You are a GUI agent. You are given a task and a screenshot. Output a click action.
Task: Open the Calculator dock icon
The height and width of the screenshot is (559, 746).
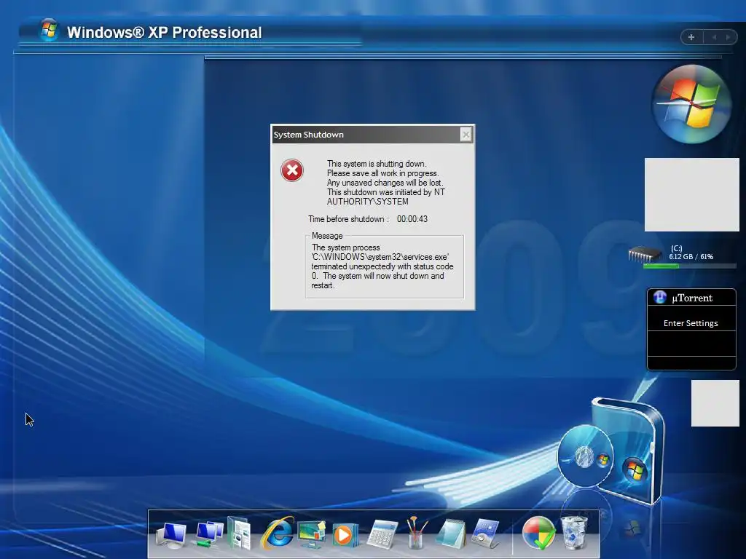(x=382, y=534)
